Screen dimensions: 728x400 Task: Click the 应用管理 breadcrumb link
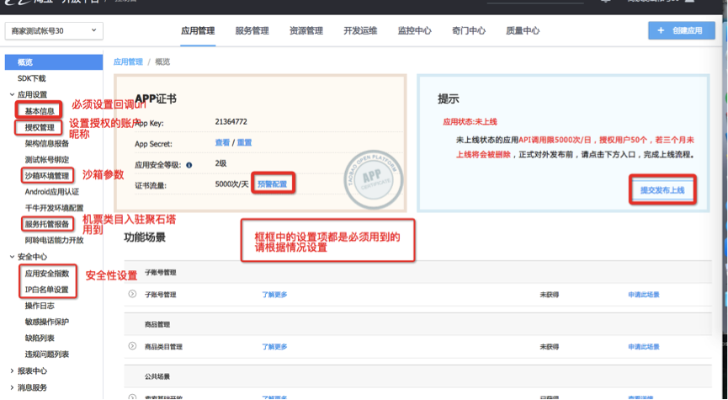128,61
